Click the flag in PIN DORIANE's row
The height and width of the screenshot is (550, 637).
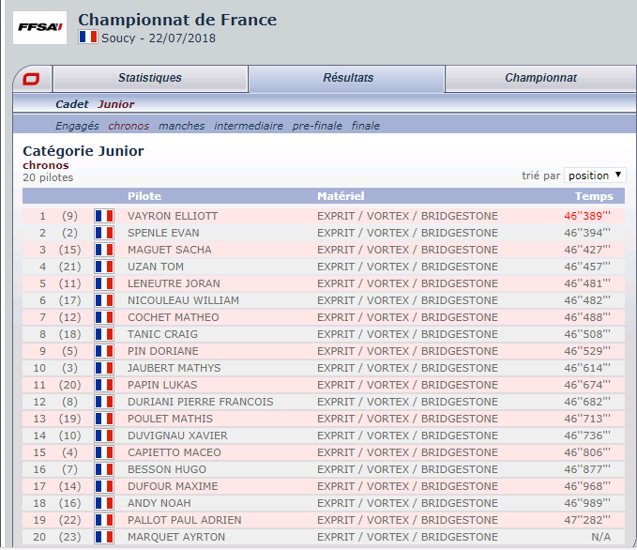pyautogui.click(x=104, y=351)
